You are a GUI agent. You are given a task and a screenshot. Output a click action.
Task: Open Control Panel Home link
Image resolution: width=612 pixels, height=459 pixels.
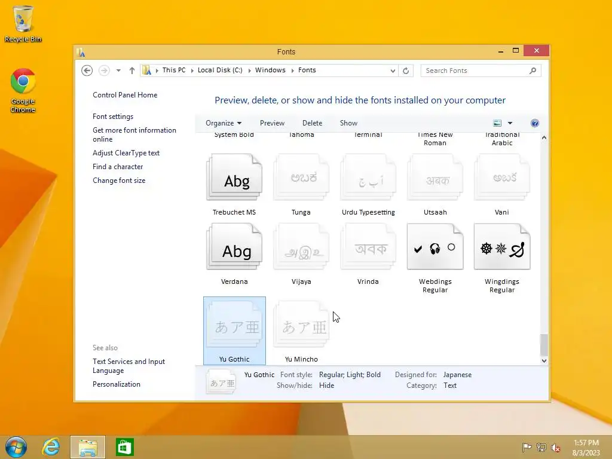125,95
